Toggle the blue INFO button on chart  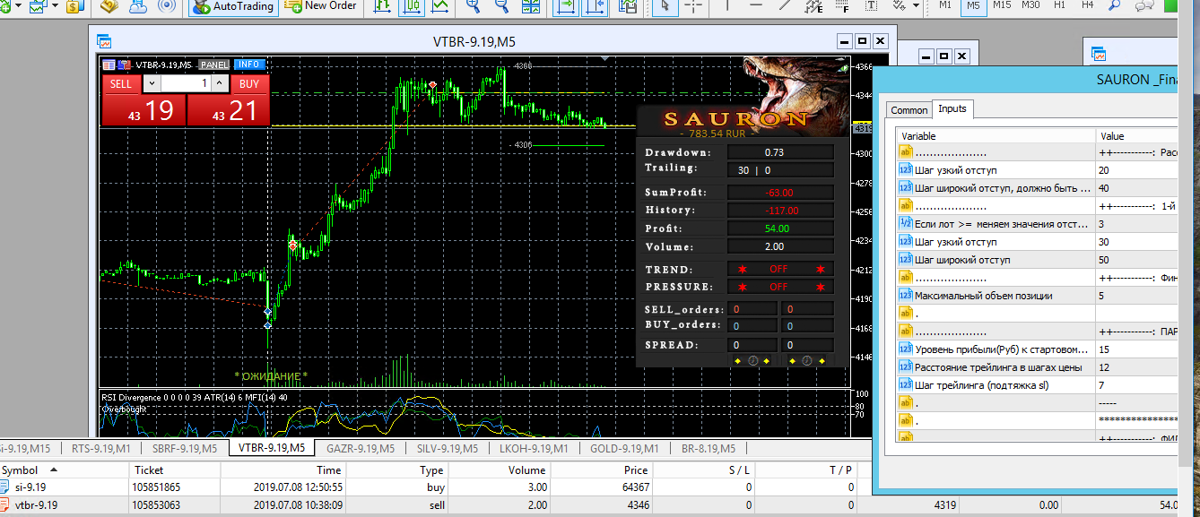click(x=248, y=65)
